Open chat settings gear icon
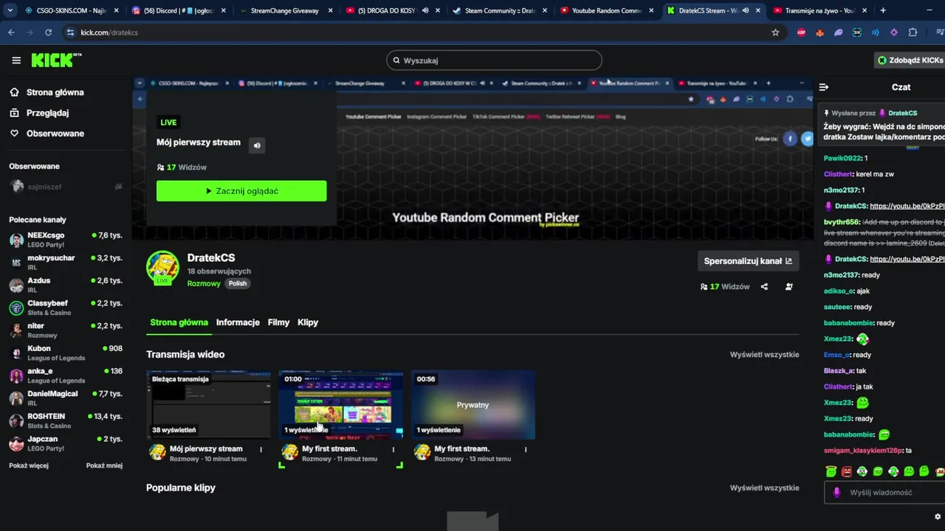Image resolution: width=945 pixels, height=531 pixels. 938,516
